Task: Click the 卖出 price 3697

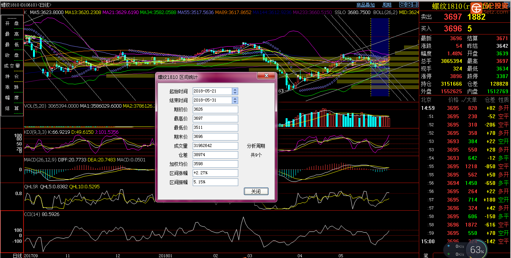Action: pos(453,17)
